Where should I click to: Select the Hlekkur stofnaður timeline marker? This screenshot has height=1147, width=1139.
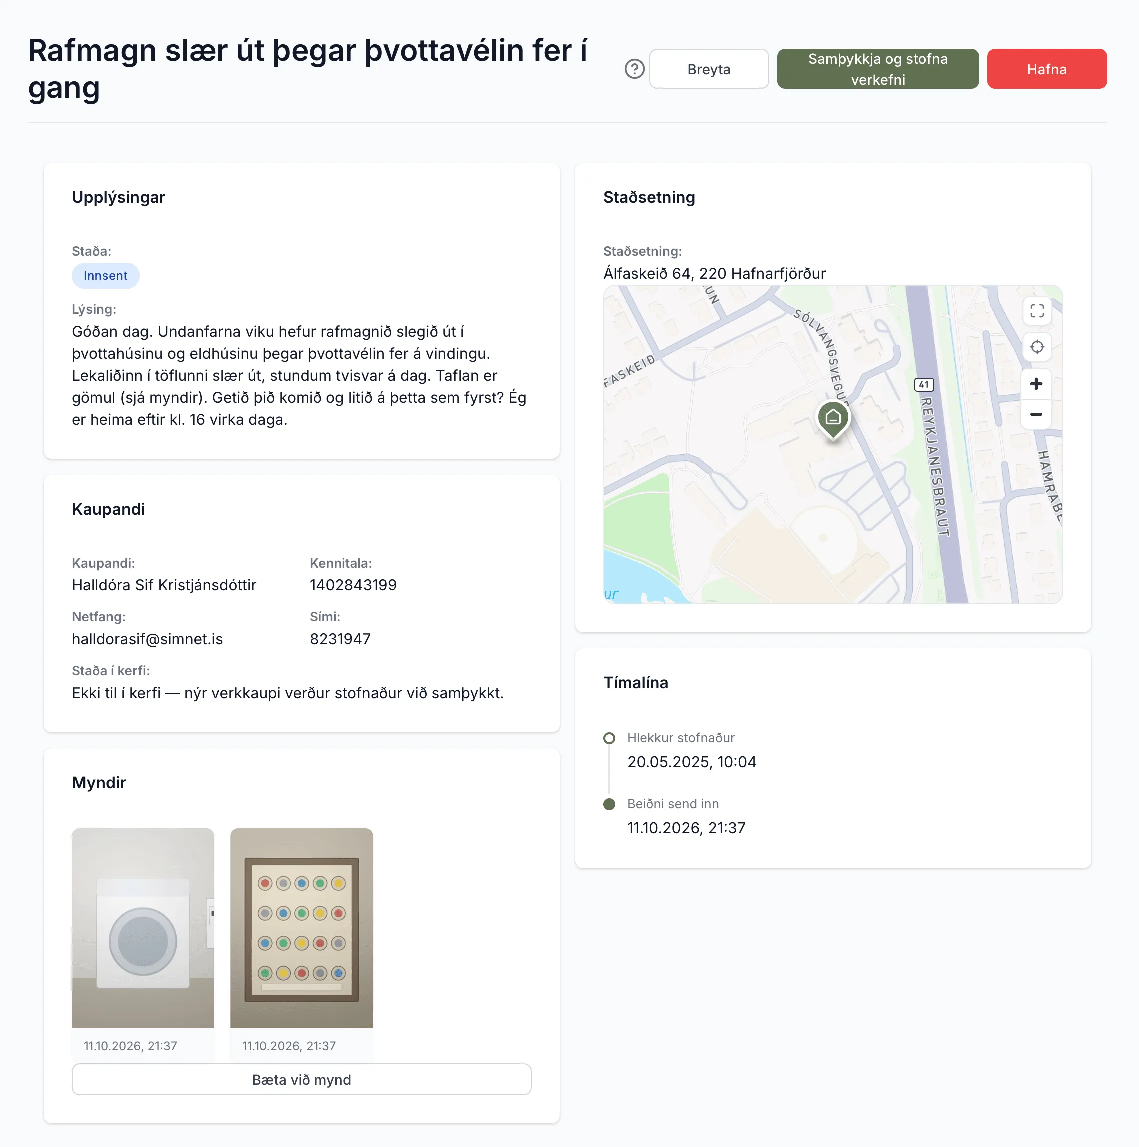click(609, 738)
